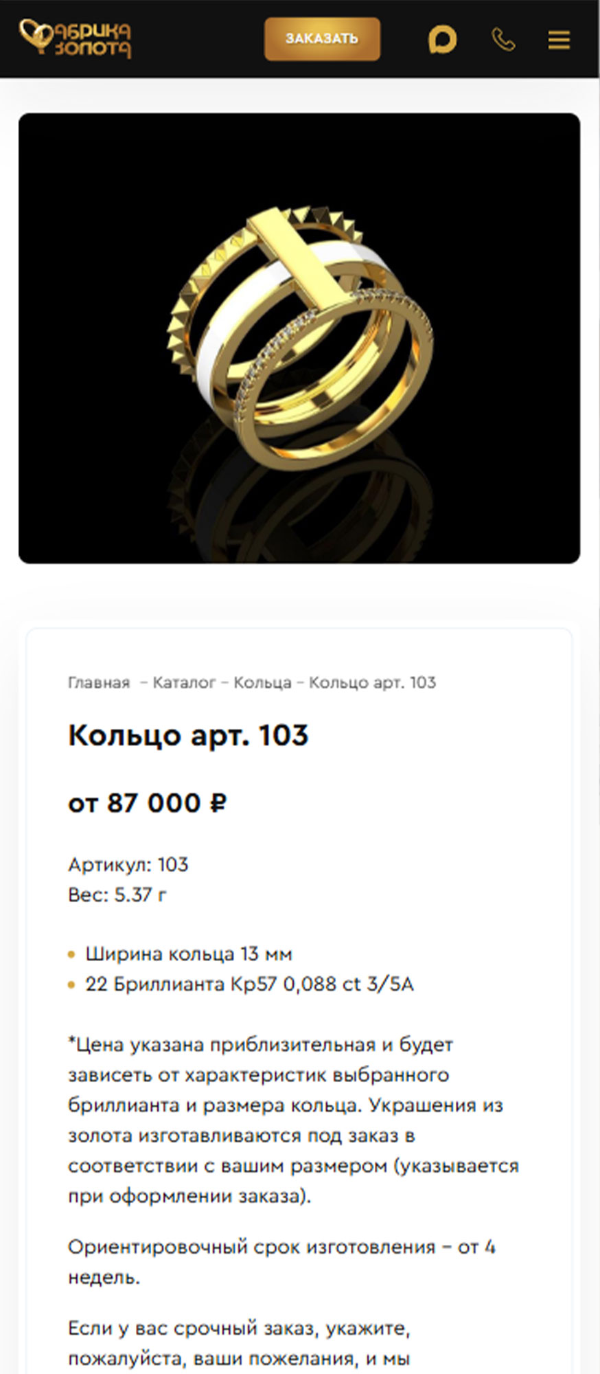Go to Главная breadcrumb link
Image resolution: width=600 pixels, height=1374 pixels.
[x=99, y=683]
